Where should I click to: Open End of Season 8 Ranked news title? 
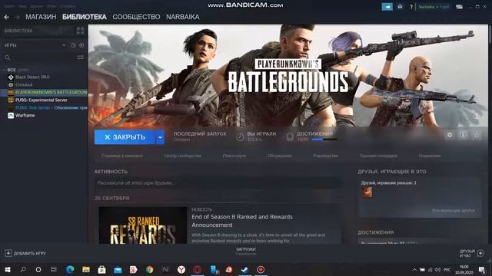tap(242, 221)
